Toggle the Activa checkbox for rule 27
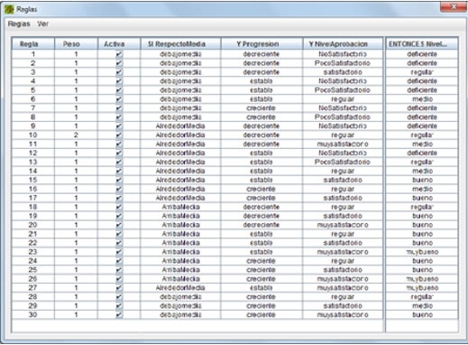 tap(119, 288)
